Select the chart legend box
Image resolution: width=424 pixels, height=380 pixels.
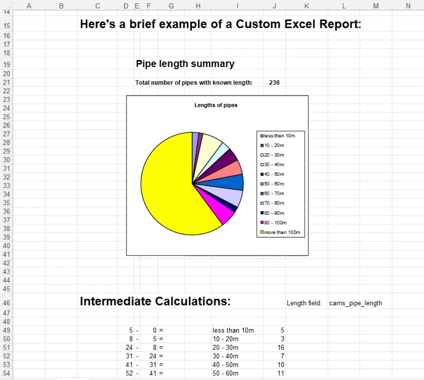tap(280, 184)
